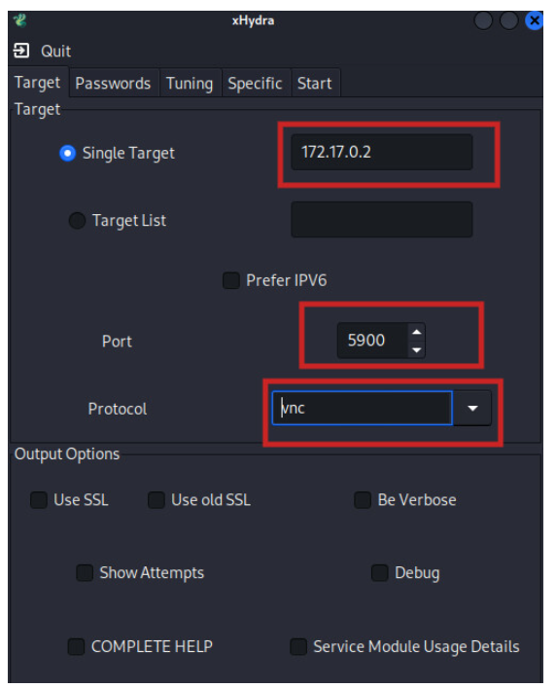Tick the Use old SSL checkbox
Image resolution: width=556 pixels, height=688 pixels.
[156, 500]
